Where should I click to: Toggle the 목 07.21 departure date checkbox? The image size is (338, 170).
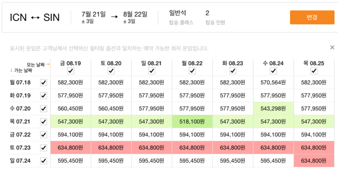click(x=43, y=122)
